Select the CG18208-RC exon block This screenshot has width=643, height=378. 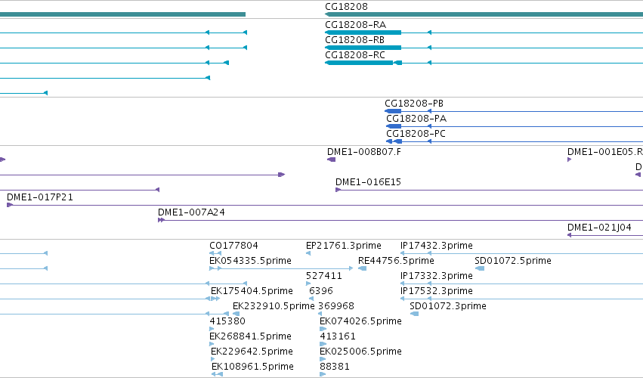click(359, 63)
